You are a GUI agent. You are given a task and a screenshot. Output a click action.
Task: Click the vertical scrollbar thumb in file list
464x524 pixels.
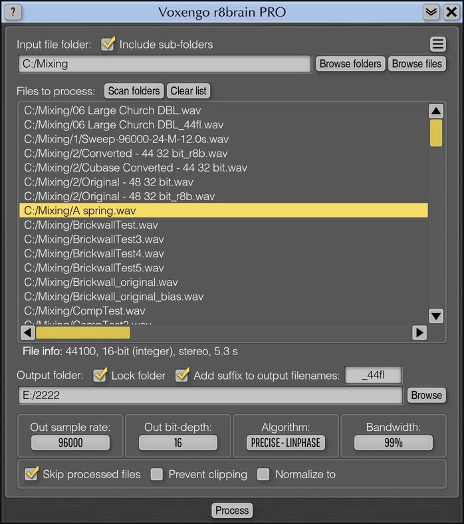436,133
